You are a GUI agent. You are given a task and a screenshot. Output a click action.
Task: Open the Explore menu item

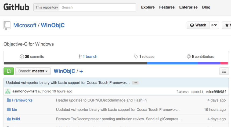coord(148,7)
